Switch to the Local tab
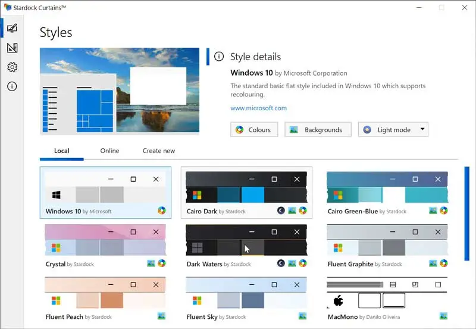Viewport: 476px width, 329px height. 62,151
